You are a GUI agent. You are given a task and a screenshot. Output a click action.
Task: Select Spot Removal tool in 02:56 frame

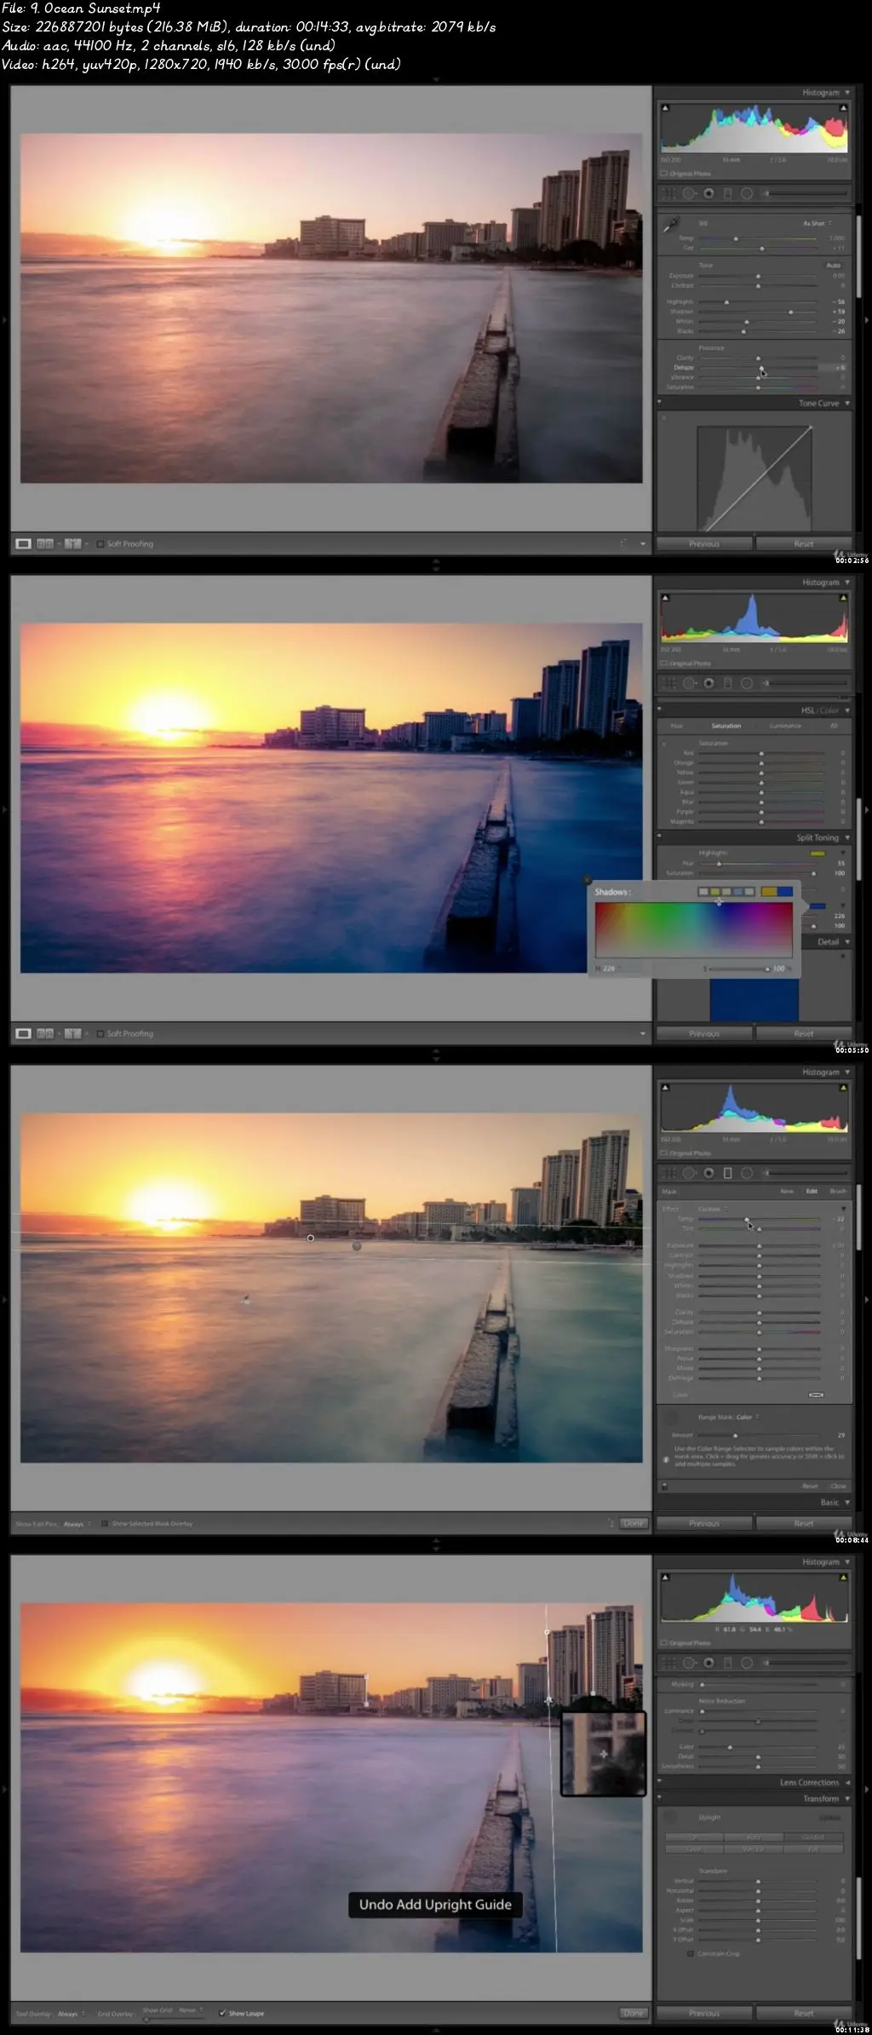point(690,193)
